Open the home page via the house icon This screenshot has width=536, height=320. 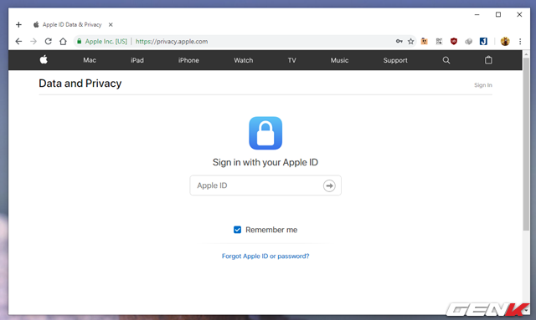[x=63, y=41]
